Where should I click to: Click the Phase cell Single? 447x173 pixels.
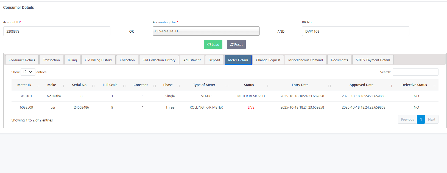(x=170, y=96)
